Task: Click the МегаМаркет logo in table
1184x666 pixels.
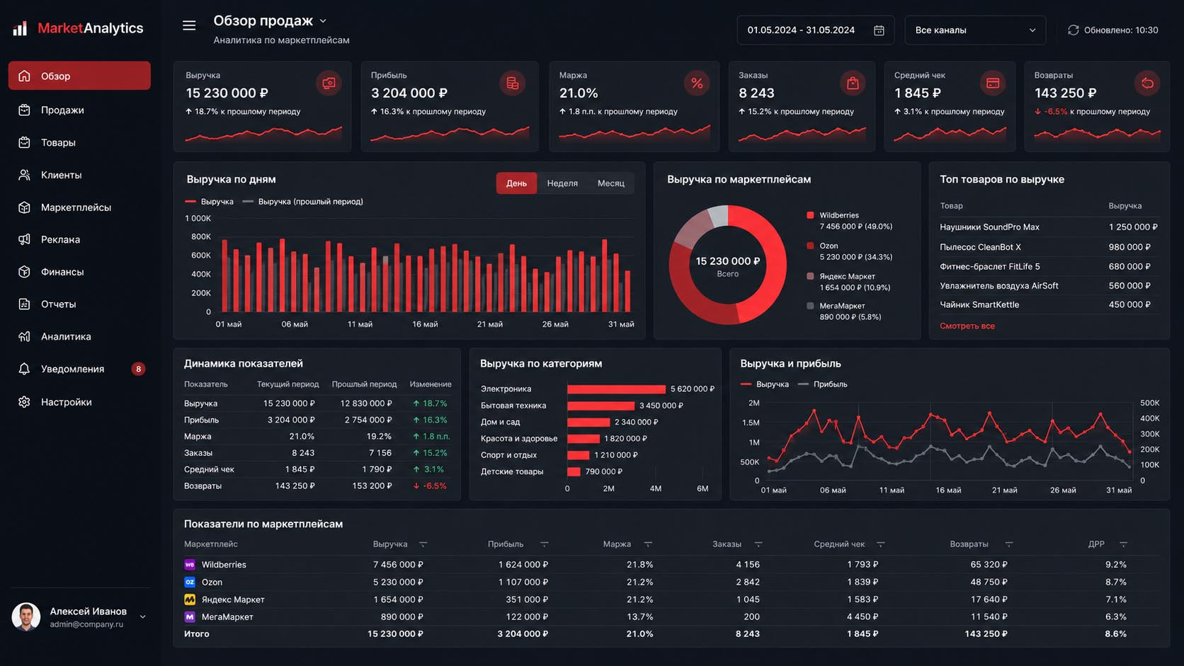Action: (x=190, y=616)
